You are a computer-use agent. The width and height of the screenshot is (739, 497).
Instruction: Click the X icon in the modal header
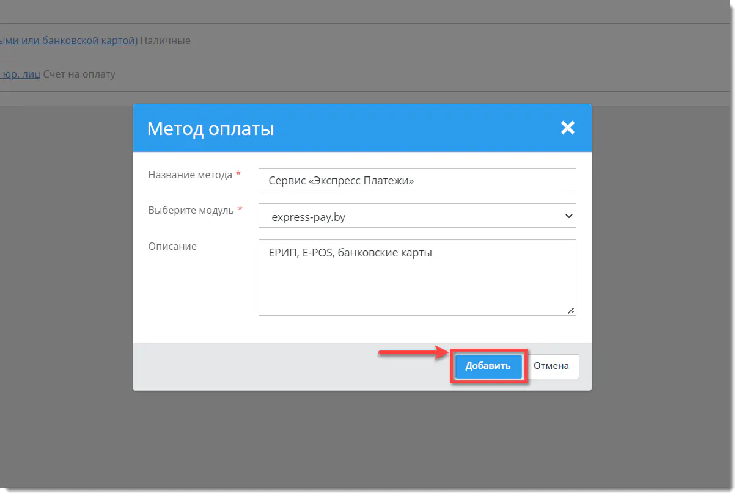568,128
